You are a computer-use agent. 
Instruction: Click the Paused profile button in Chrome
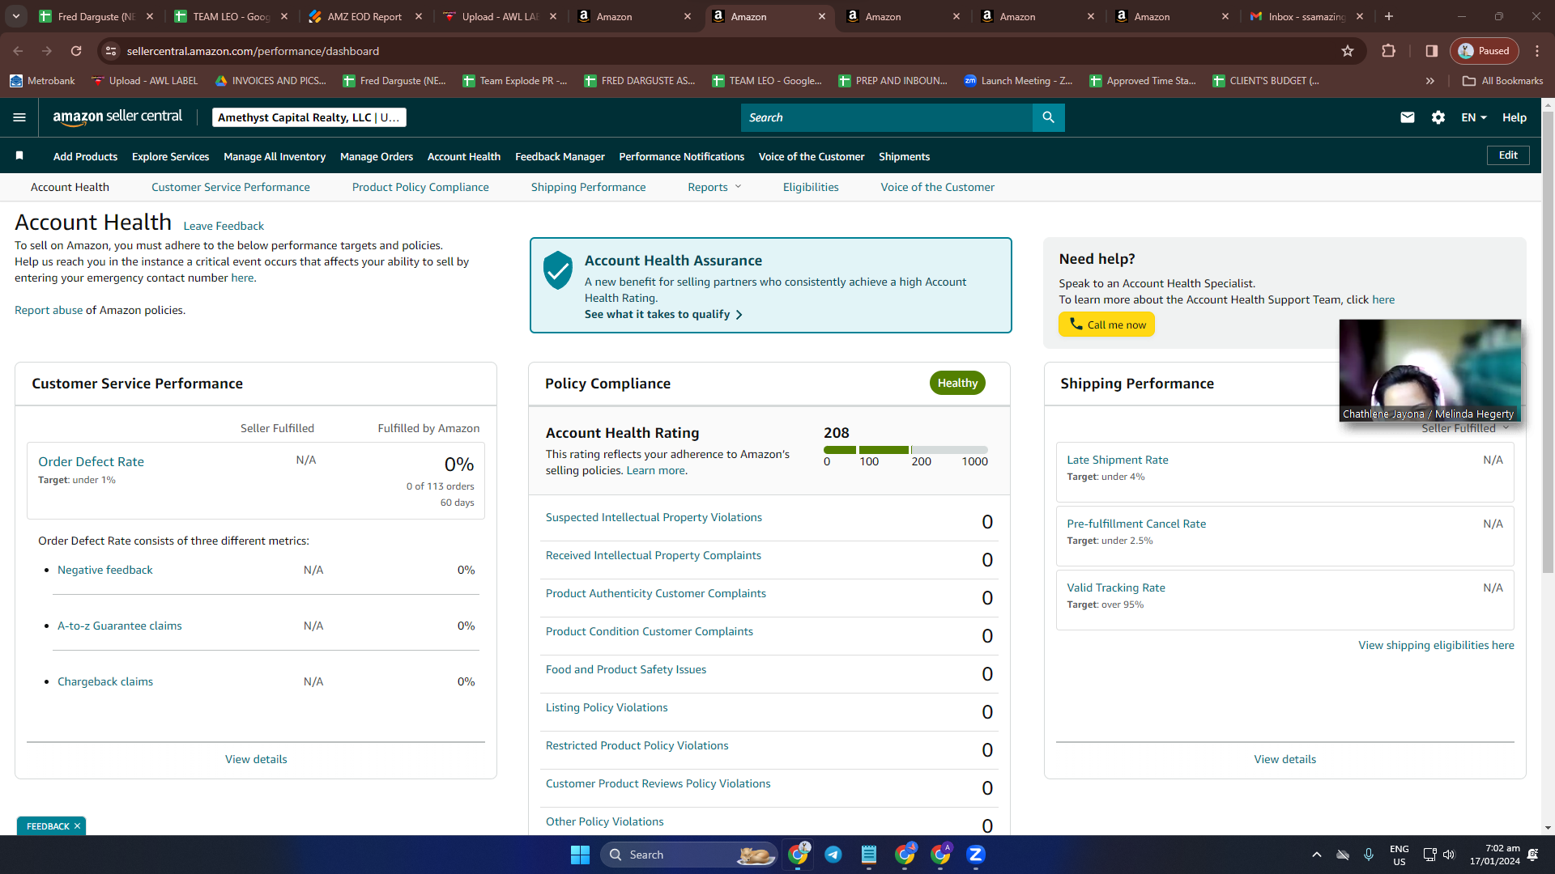[x=1484, y=51]
